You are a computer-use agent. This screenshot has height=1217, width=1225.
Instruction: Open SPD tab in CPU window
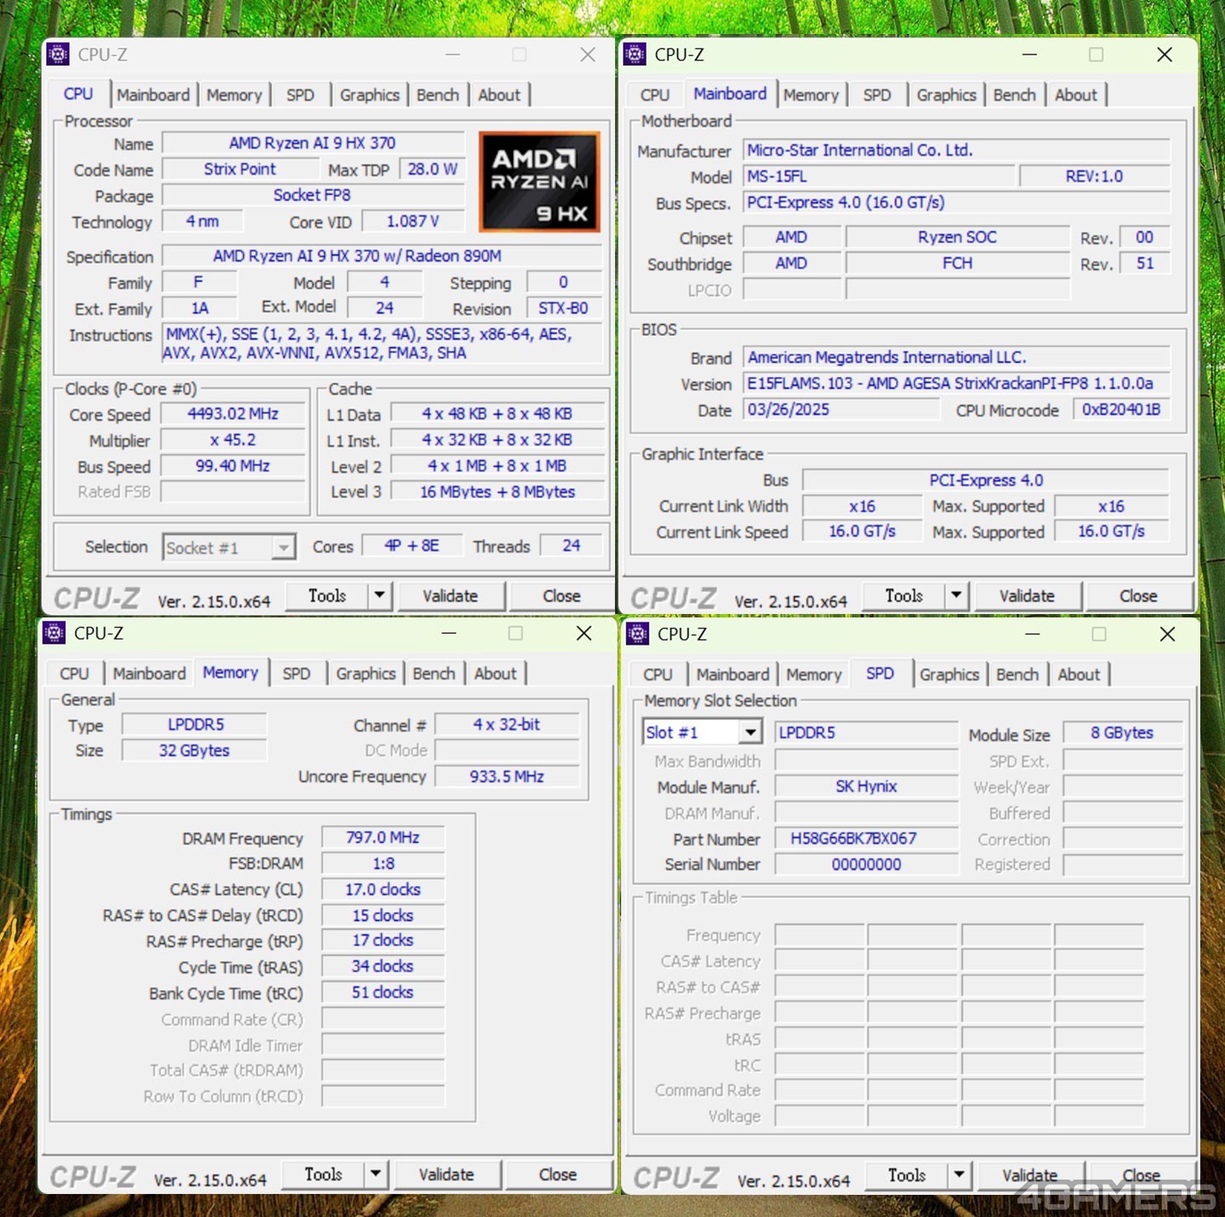(300, 95)
